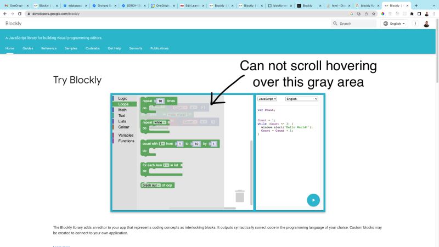Open the site English language selector

(394, 24)
